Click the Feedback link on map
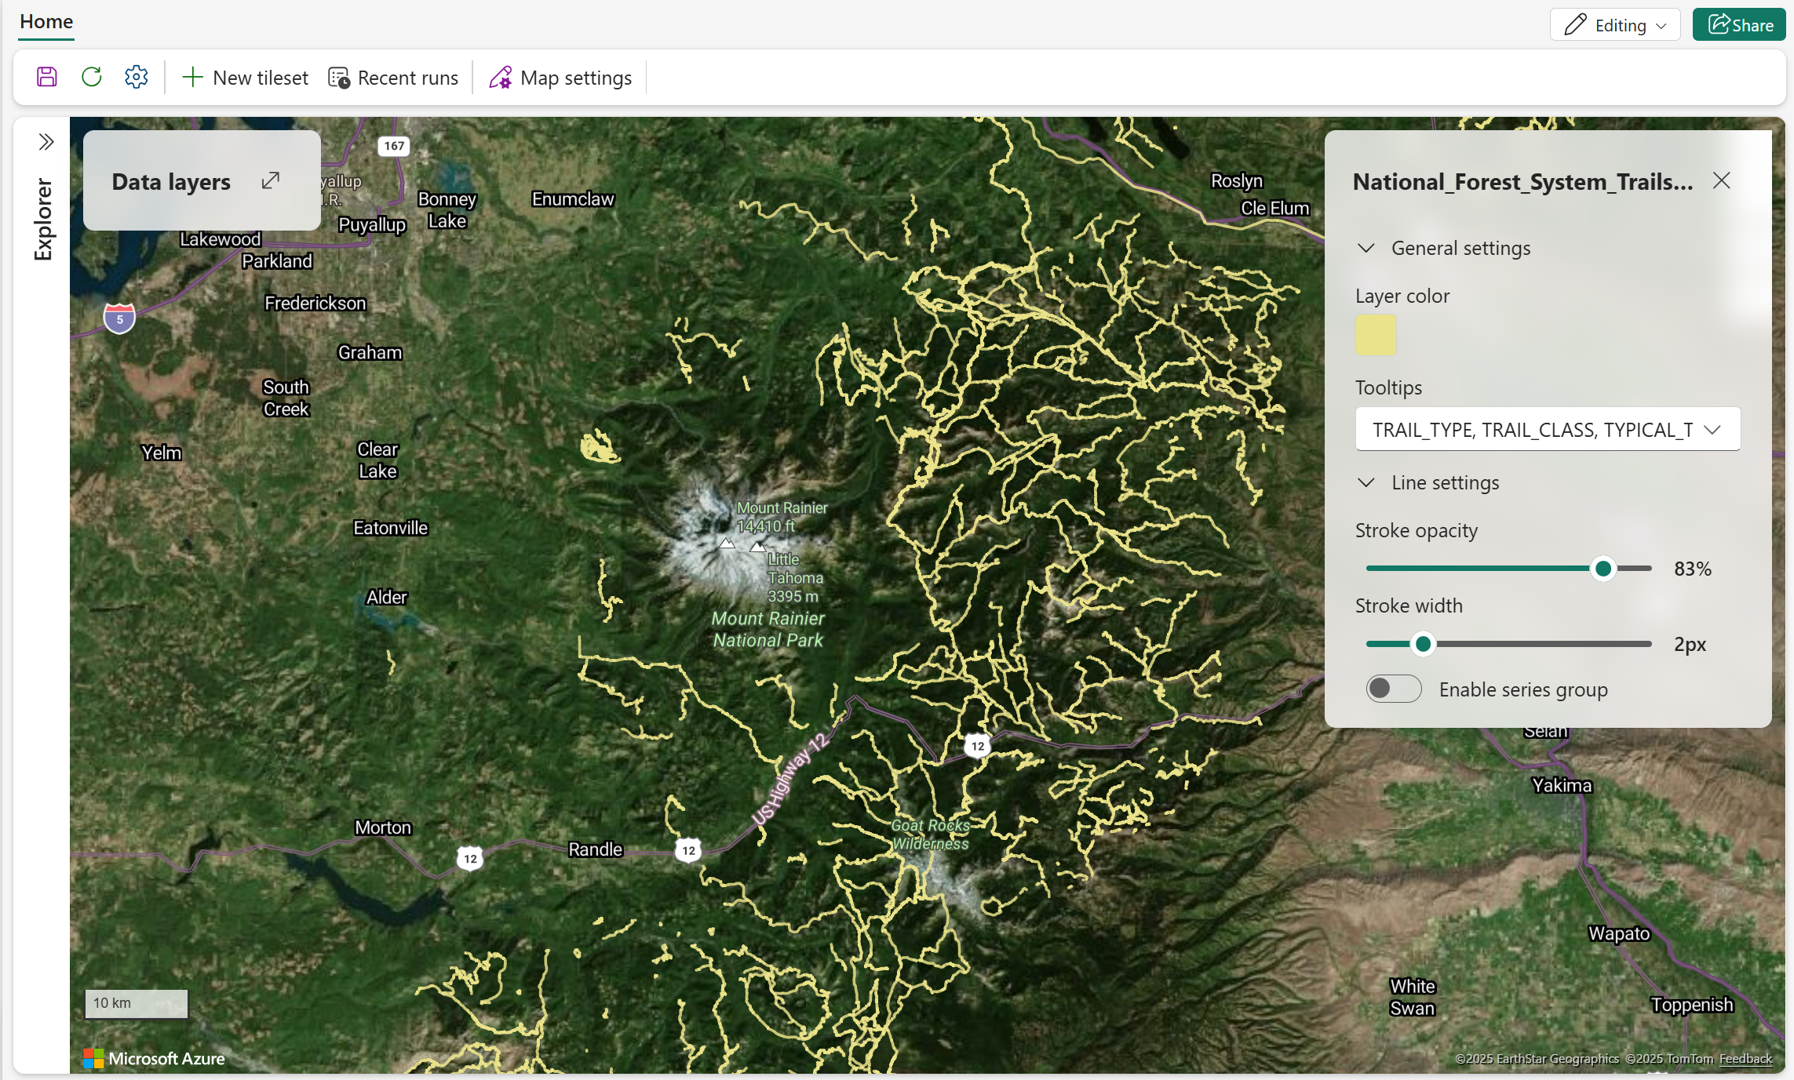Viewport: 1794px width, 1080px height. pos(1745,1059)
